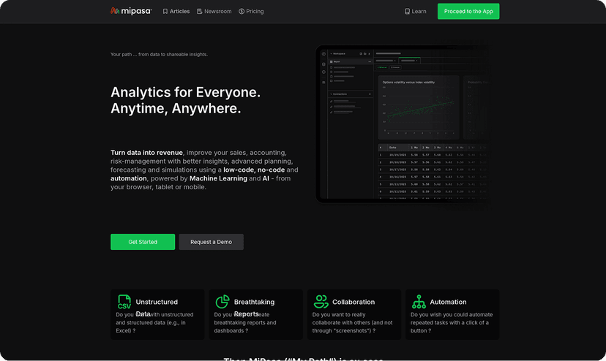Click the pie chart icon on Breathtaking Reports card
This screenshot has height=361, width=606.
click(222, 302)
